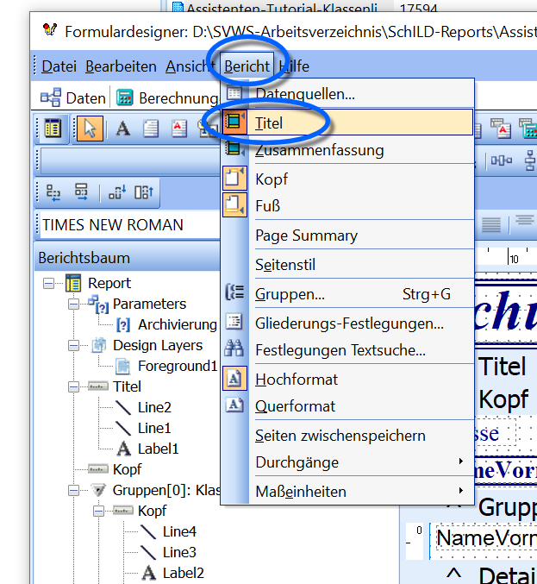
Task: Select Foreground1 in the report tree
Action: pyautogui.click(x=178, y=366)
